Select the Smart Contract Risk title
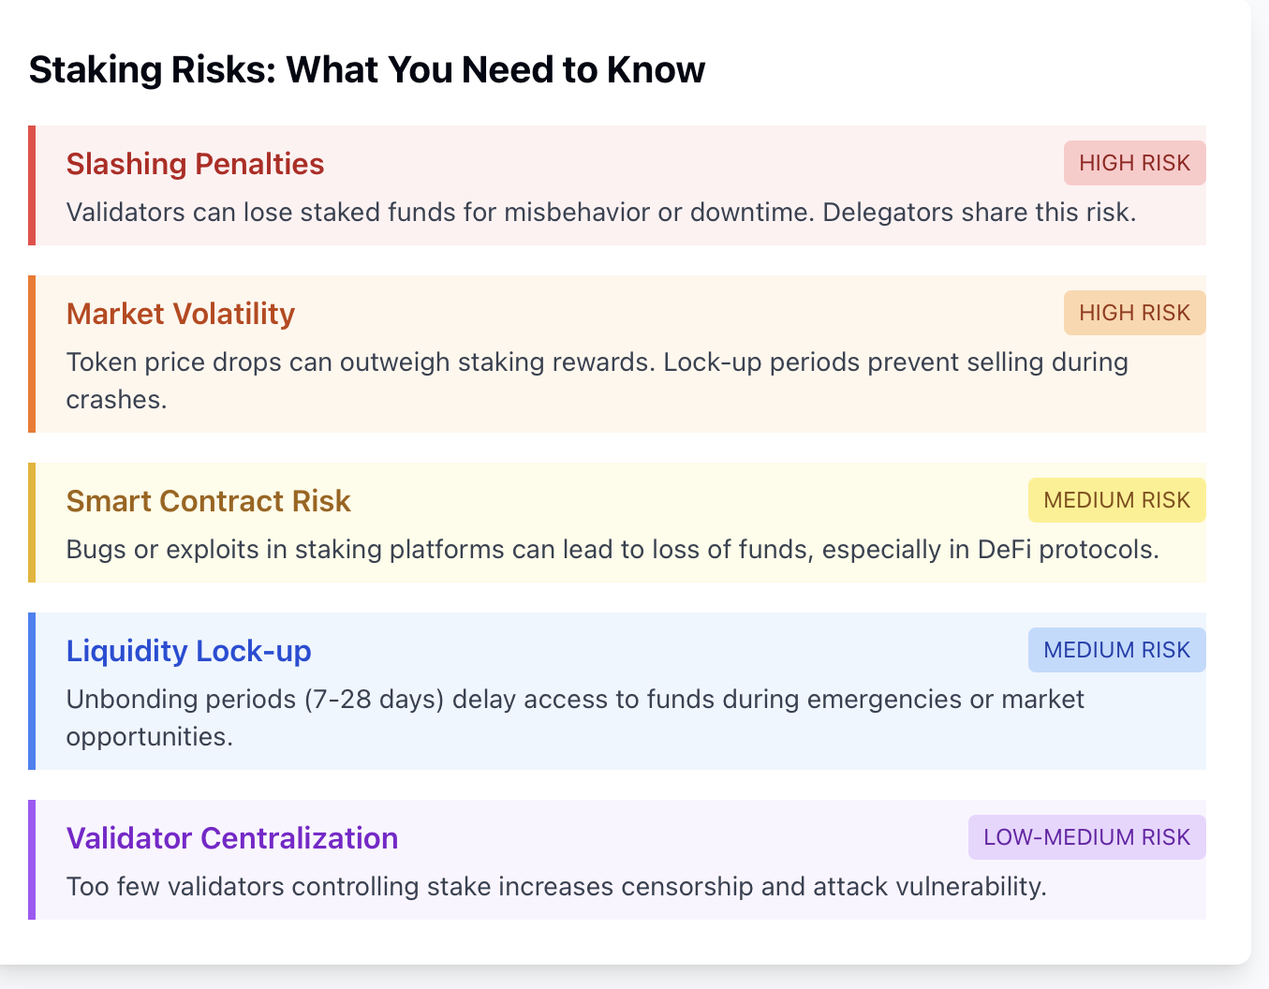This screenshot has width=1269, height=989. [x=208, y=501]
